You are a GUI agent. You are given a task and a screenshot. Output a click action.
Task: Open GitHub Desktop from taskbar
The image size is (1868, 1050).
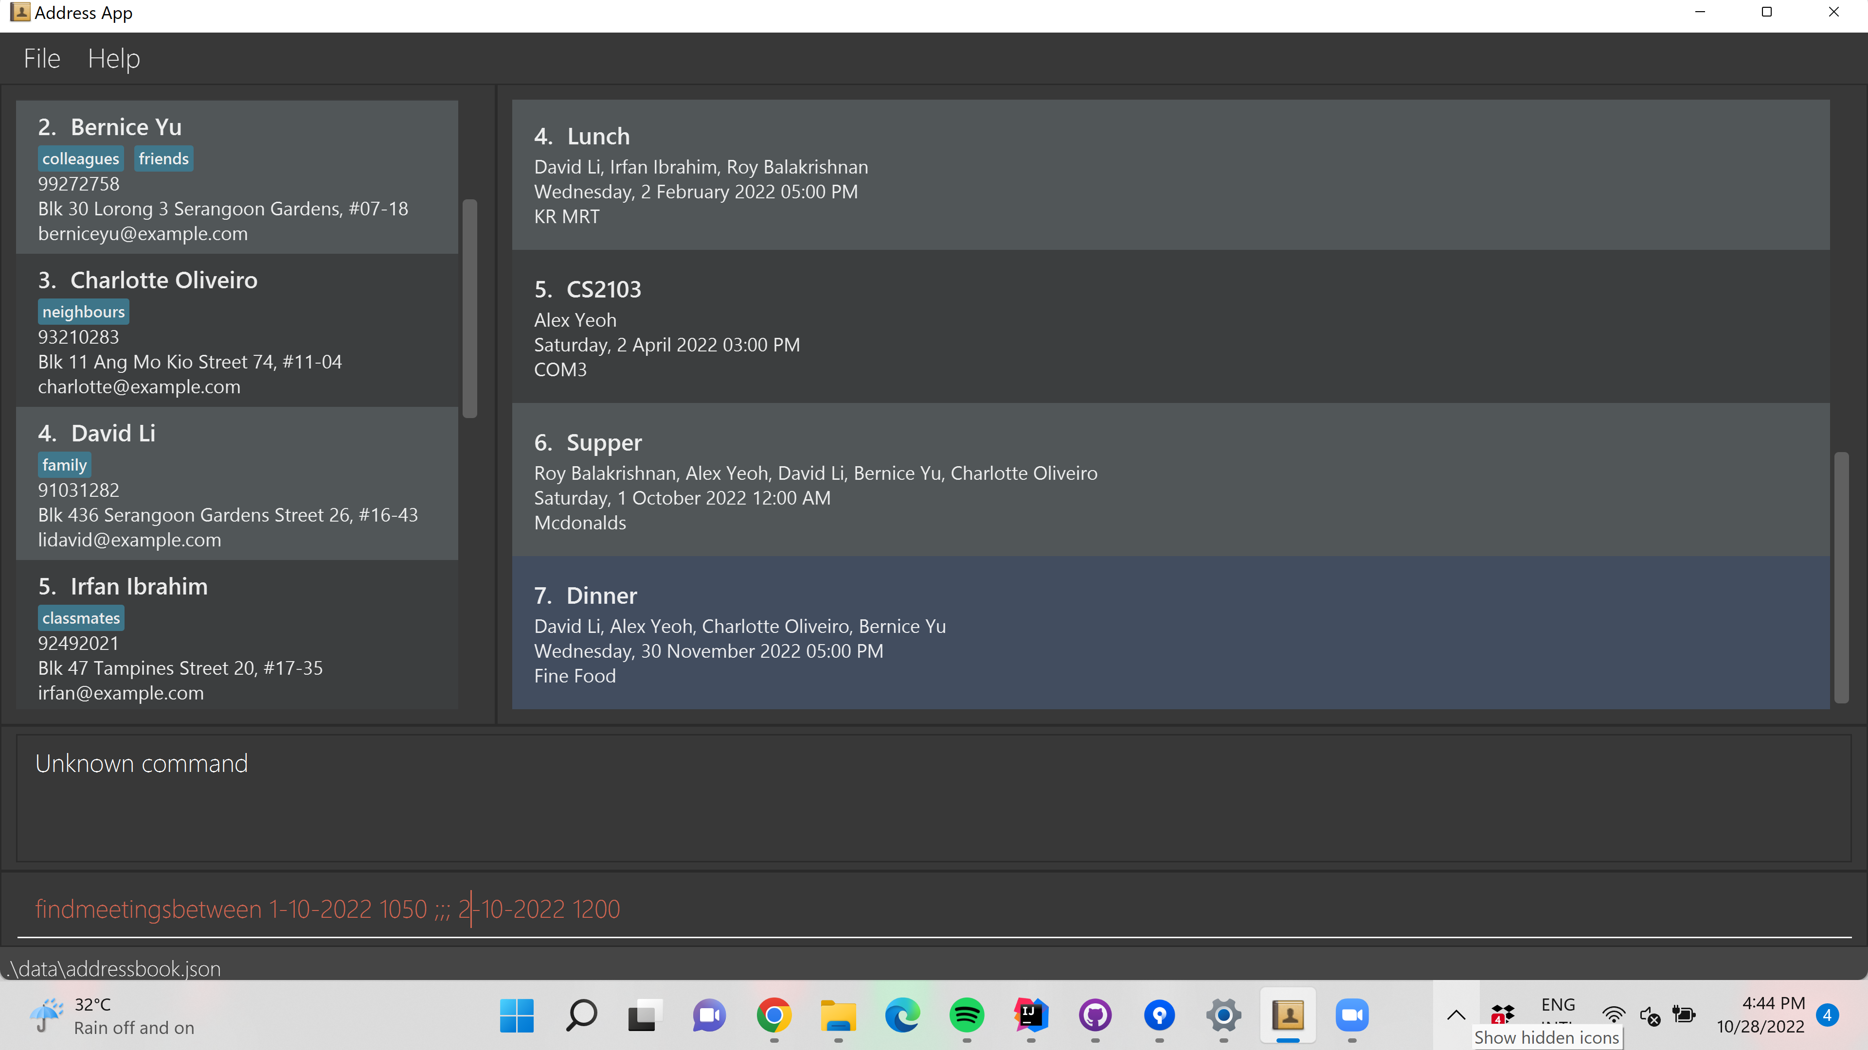[x=1095, y=1015]
